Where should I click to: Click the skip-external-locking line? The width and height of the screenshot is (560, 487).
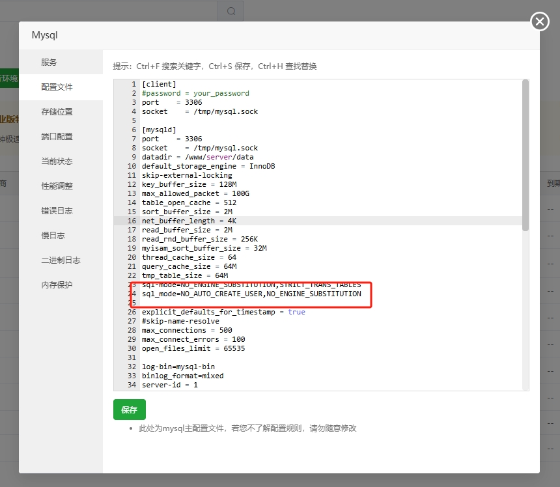187,175
